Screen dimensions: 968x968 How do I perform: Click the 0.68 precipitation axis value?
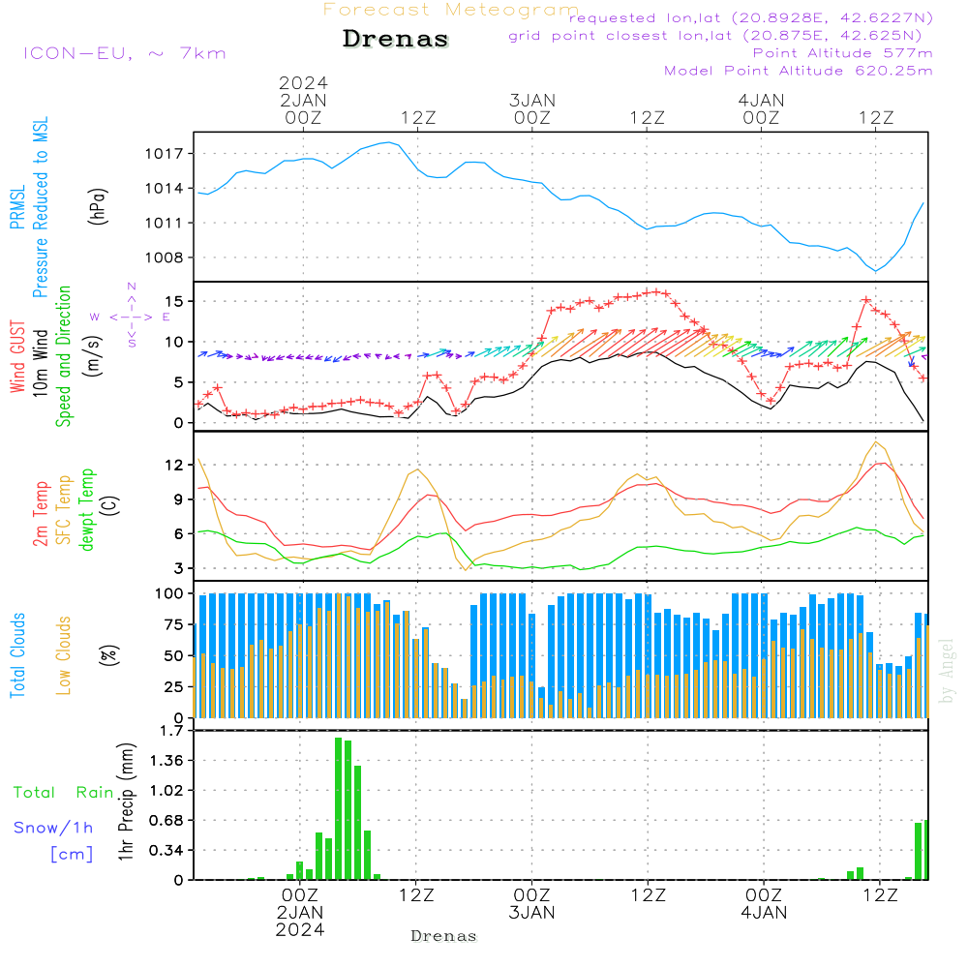point(166,821)
